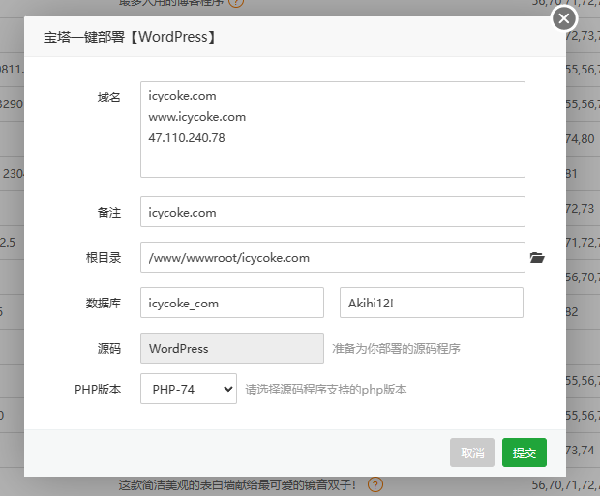Click the green 提交 submit button
This screenshot has width=600, height=496.
pos(525,452)
